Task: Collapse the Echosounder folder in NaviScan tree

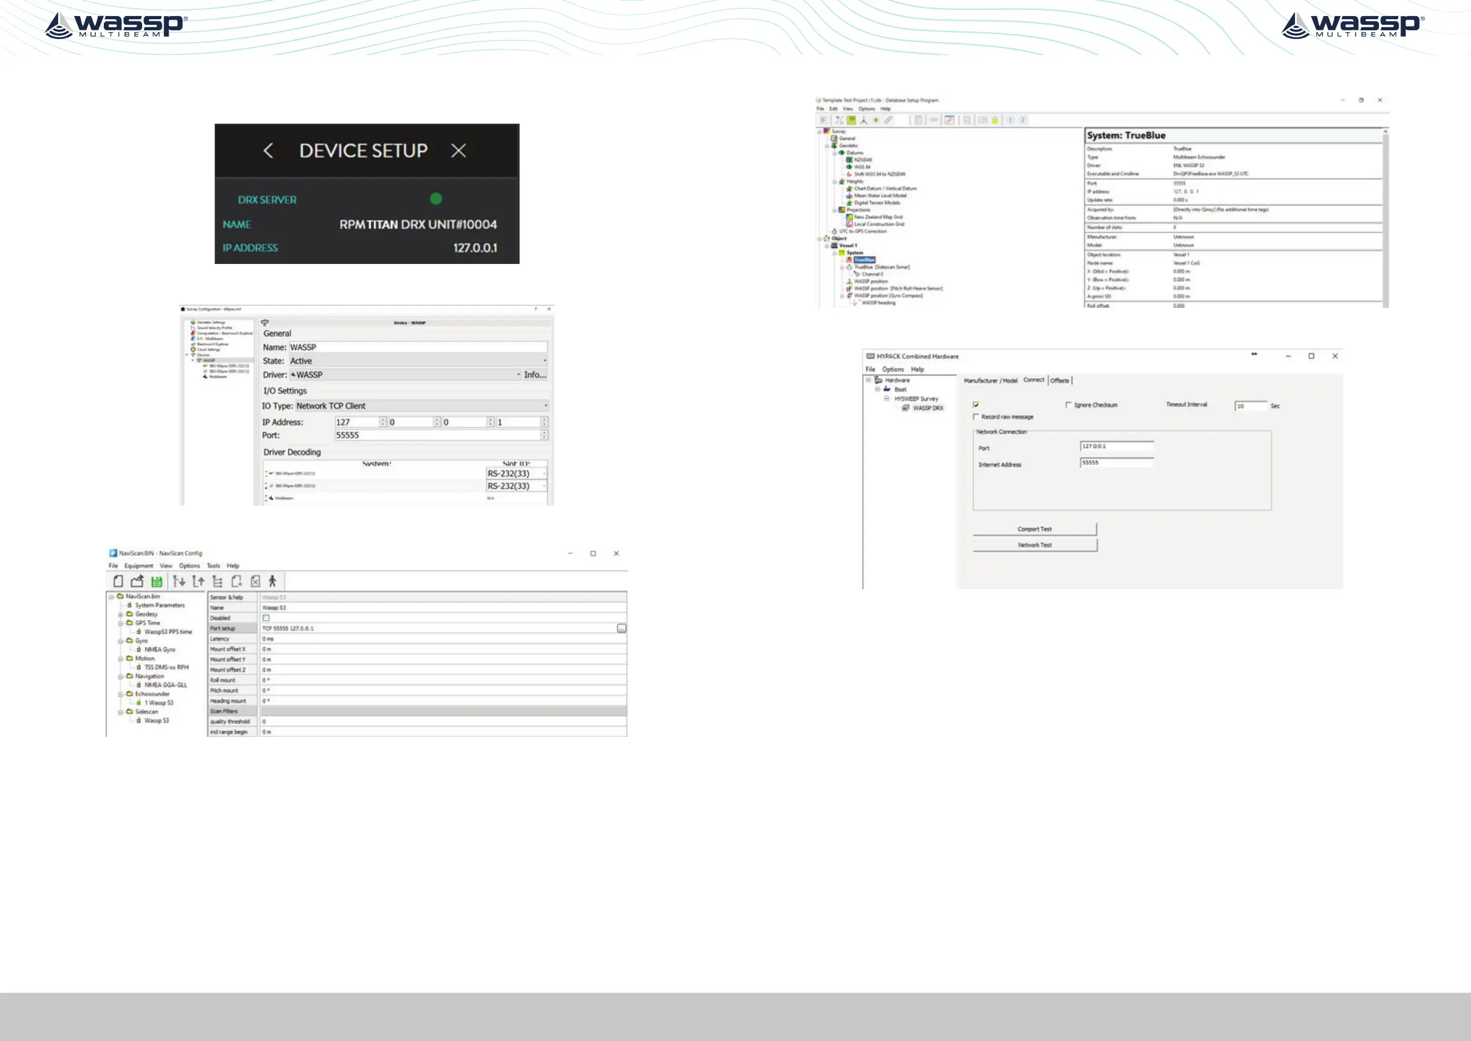Action: coord(120,694)
